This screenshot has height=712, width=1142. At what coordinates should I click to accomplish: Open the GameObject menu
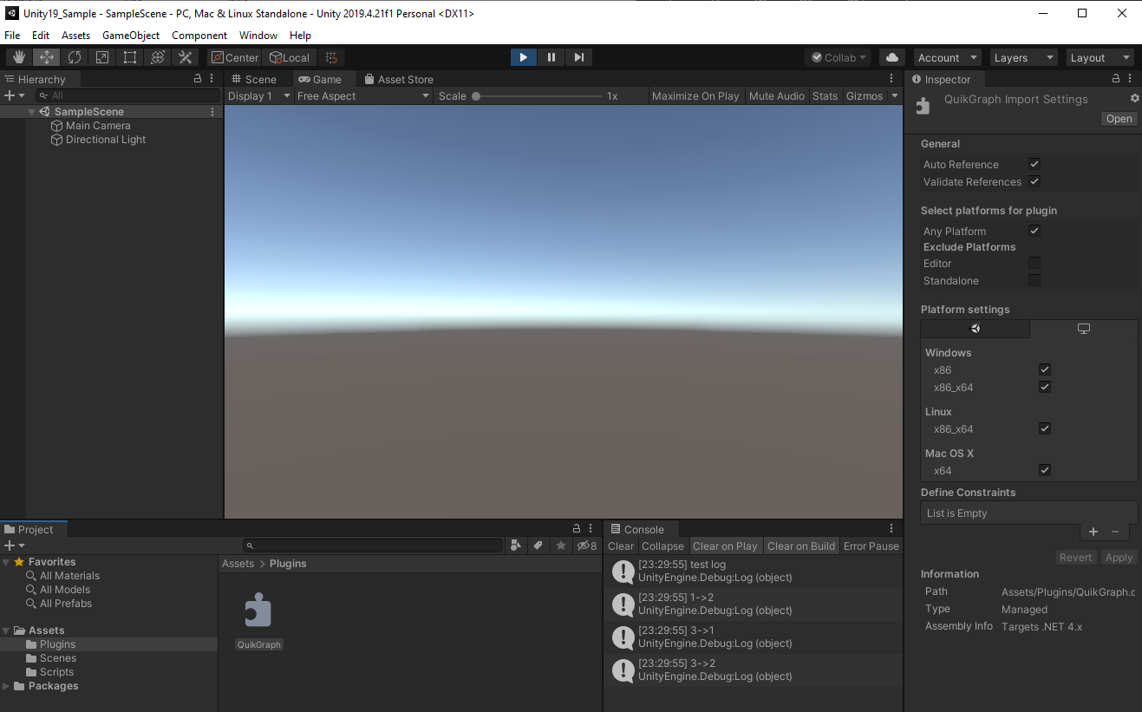[x=131, y=36]
